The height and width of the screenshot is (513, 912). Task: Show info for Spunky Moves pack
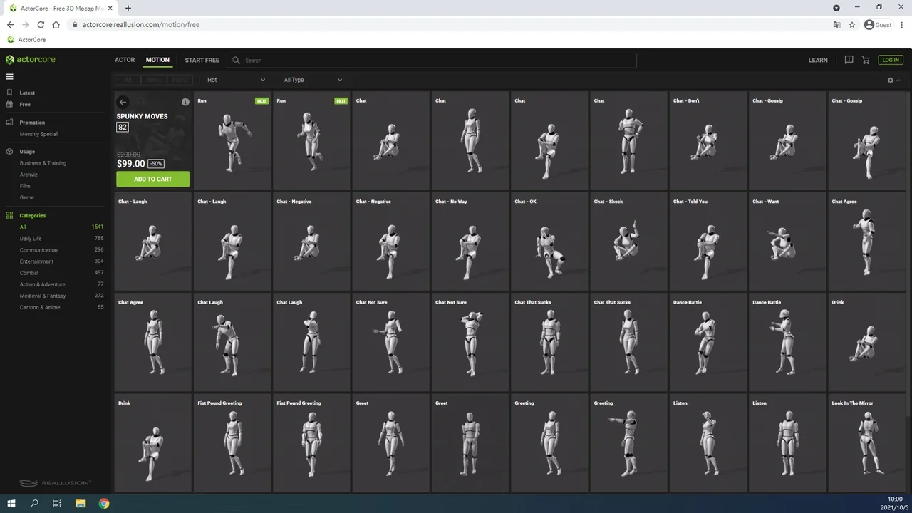tap(185, 102)
